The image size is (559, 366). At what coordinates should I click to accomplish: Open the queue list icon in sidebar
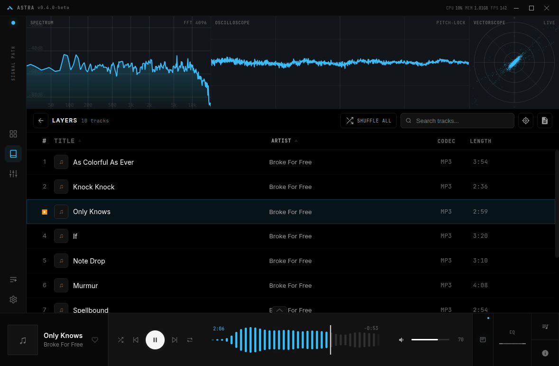click(x=13, y=280)
